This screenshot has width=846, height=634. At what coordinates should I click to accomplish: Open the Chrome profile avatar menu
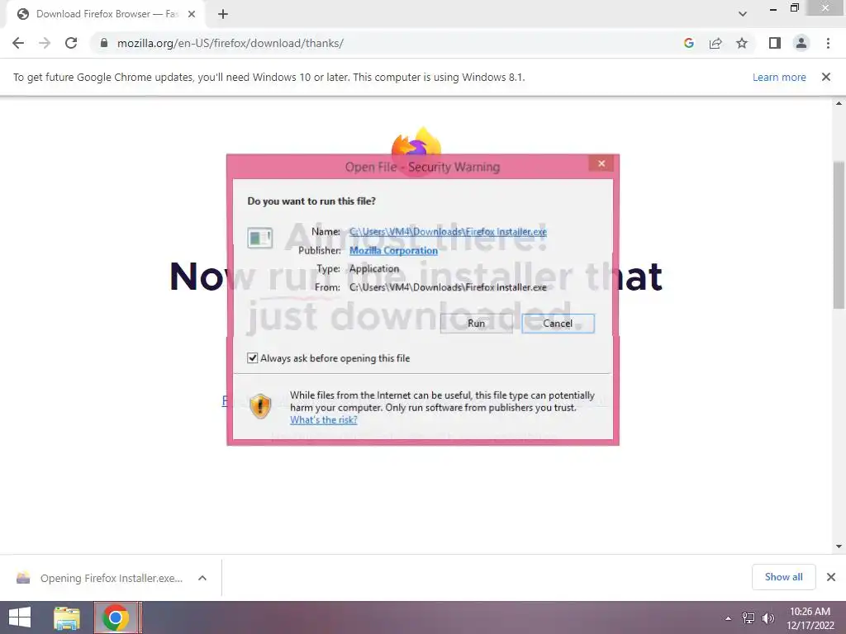click(801, 43)
